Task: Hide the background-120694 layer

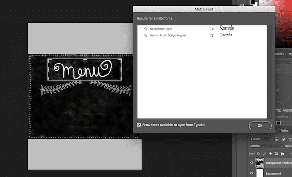Action: coord(252,163)
